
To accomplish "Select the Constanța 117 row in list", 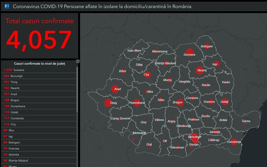I will (x=39, y=118).
